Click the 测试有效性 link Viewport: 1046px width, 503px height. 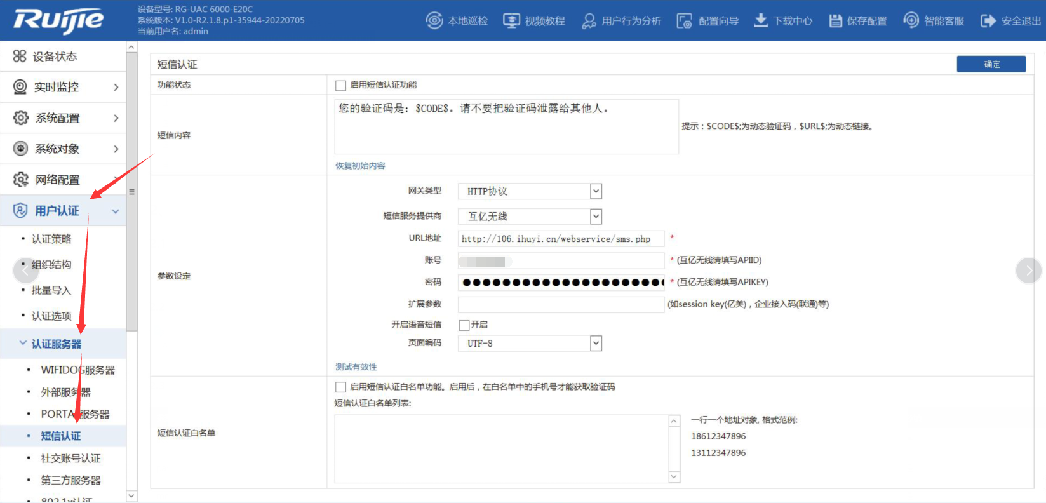[x=356, y=367]
